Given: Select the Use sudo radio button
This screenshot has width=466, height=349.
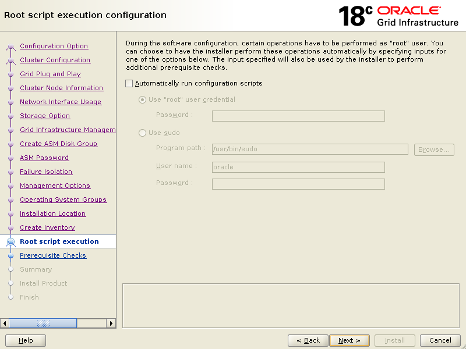Looking at the screenshot, I should click(142, 133).
